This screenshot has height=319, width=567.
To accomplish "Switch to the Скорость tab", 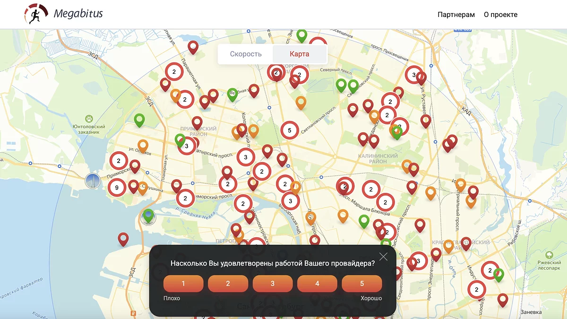I will (x=246, y=54).
